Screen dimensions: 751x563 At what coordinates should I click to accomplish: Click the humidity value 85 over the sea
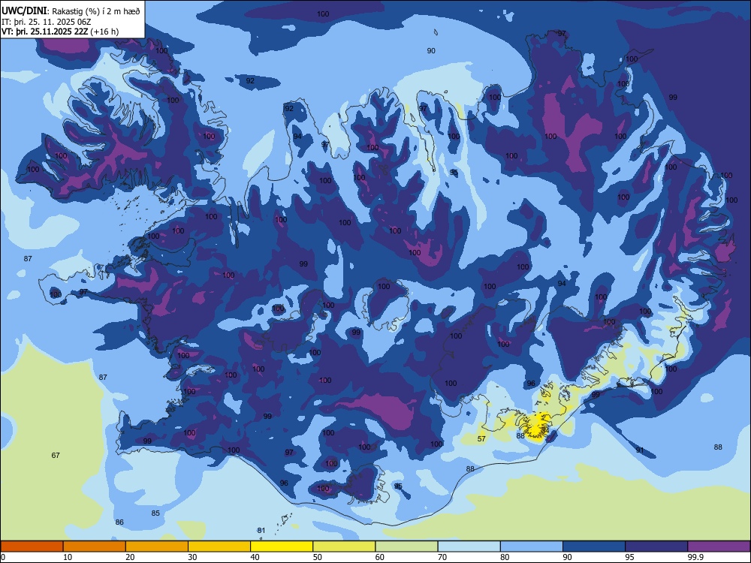click(155, 513)
